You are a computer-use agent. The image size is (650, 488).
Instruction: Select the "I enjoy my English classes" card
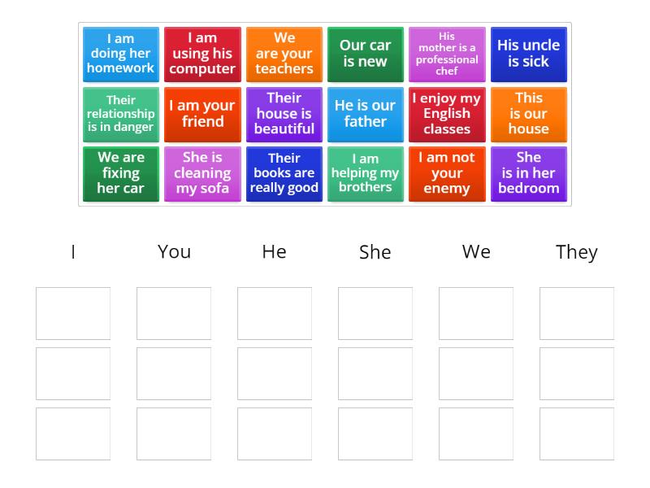(x=447, y=115)
